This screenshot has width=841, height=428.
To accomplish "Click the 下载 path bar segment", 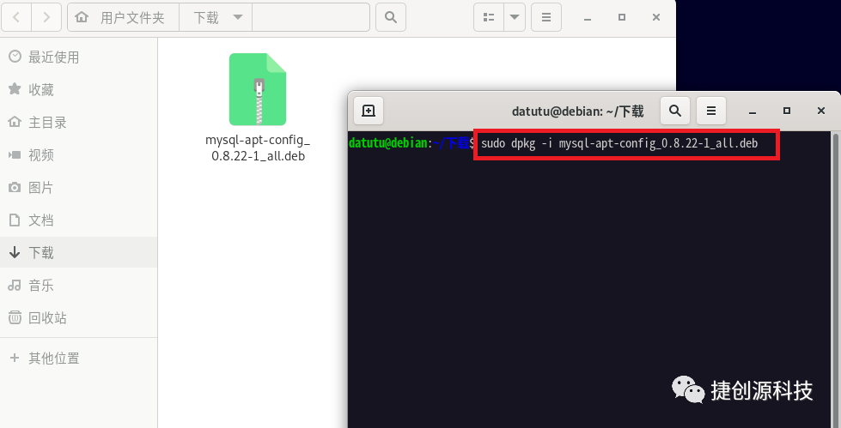I will (206, 17).
